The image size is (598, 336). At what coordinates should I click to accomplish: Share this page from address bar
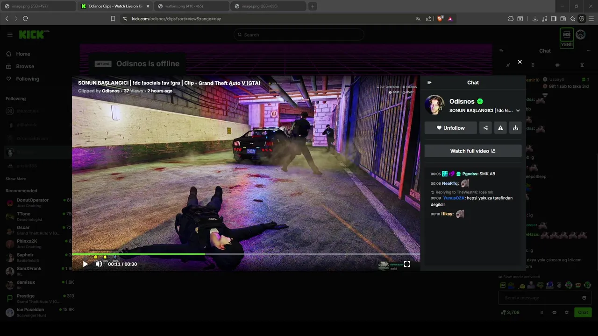428,19
